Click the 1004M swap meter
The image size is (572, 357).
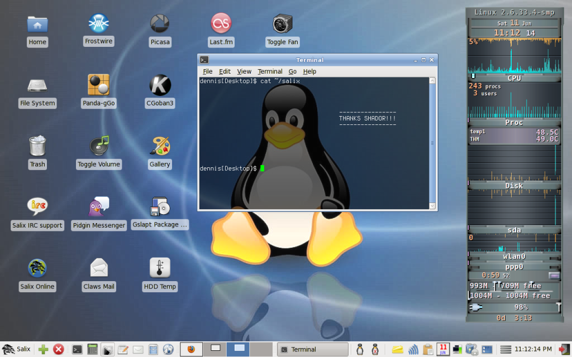[x=514, y=296]
